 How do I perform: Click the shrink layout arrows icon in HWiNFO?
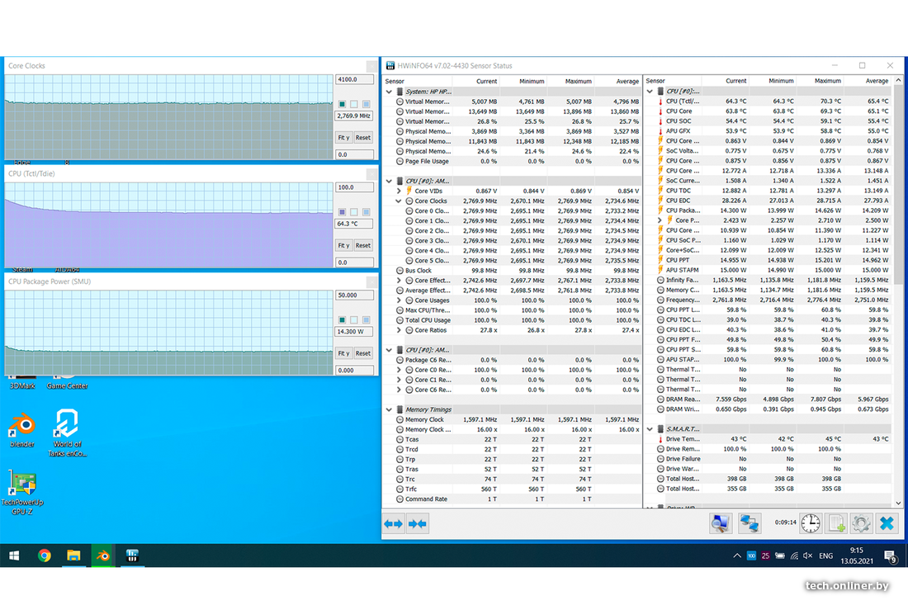(x=418, y=523)
